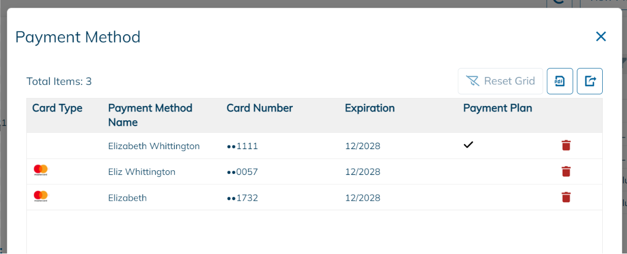Sort by Card Number column header
The width and height of the screenshot is (627, 254).
(259, 108)
